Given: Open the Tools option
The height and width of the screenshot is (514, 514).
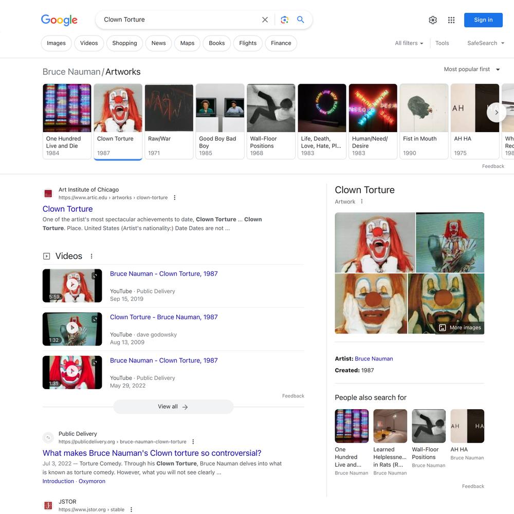Looking at the screenshot, I should [442, 43].
